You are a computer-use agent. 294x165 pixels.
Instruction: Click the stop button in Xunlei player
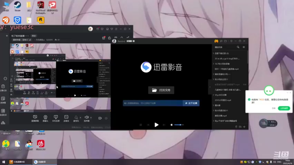pyautogui.click(x=141, y=125)
